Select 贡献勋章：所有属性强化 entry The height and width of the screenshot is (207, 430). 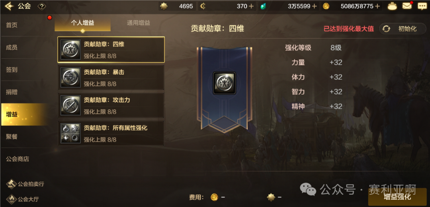[x=111, y=133]
